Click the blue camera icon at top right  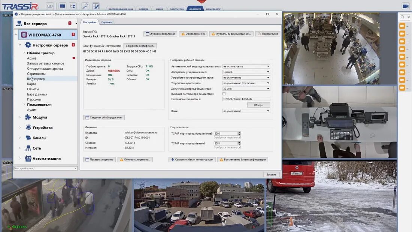pos(405,6)
